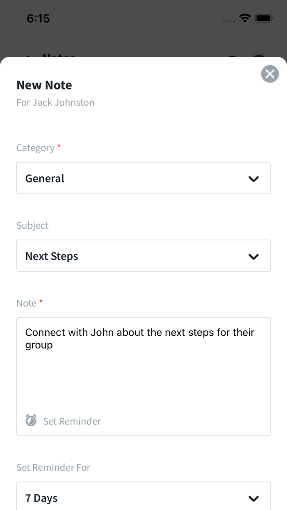Viewport: 287px width, 510px height.
Task: Click the 7 Days chevron arrow
Action: tap(254, 499)
